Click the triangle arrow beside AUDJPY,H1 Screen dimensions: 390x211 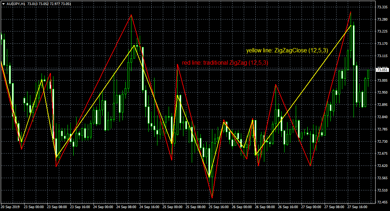click(x=4, y=3)
